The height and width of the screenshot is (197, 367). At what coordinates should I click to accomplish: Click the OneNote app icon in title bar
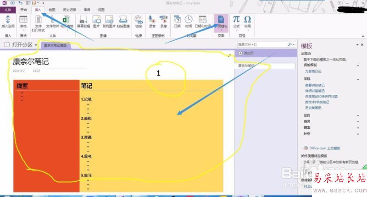[x=5, y=3]
